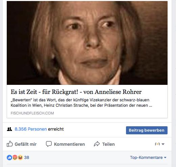
Task: Open the reactions count 38
Action: tap(27, 158)
